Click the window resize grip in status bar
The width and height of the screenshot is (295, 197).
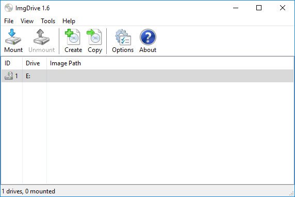pos(291,193)
